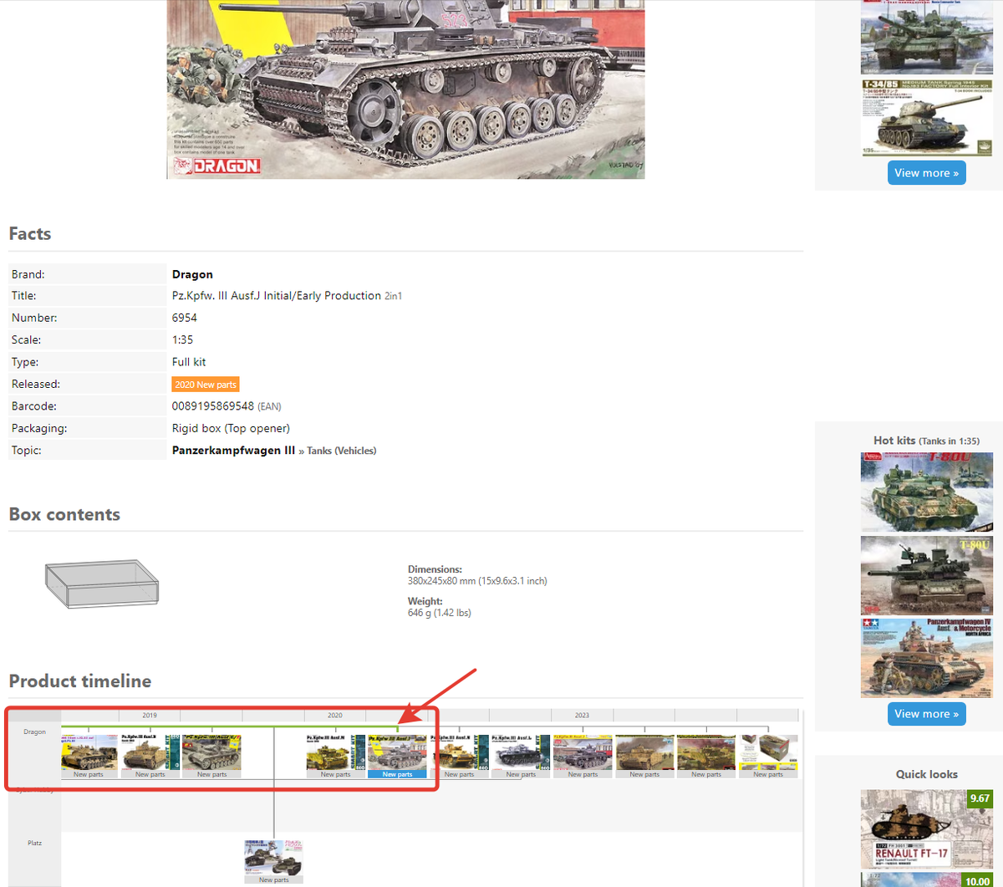Screen dimensions: 1003x887
Task: Open the Tamiya Panzerkampfwagen IV & Motorcycle kit
Action: click(927, 658)
